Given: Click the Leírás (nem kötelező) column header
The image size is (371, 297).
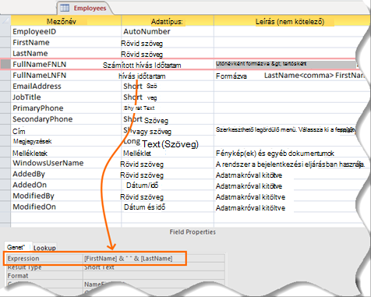Looking at the screenshot, I should pos(290,21).
